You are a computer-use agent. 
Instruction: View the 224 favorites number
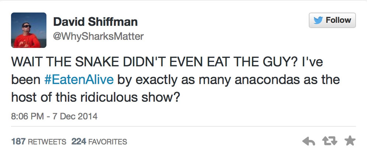79,142
